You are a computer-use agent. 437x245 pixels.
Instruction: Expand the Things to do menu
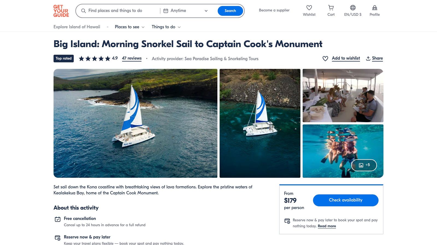tap(166, 27)
